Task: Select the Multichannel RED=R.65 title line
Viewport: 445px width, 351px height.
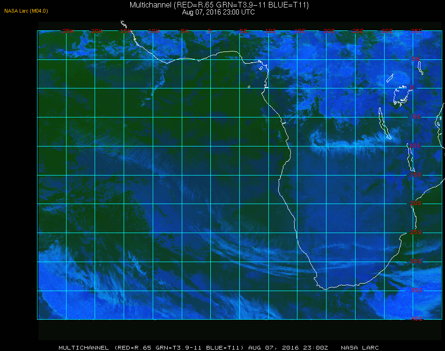Action: [219, 5]
